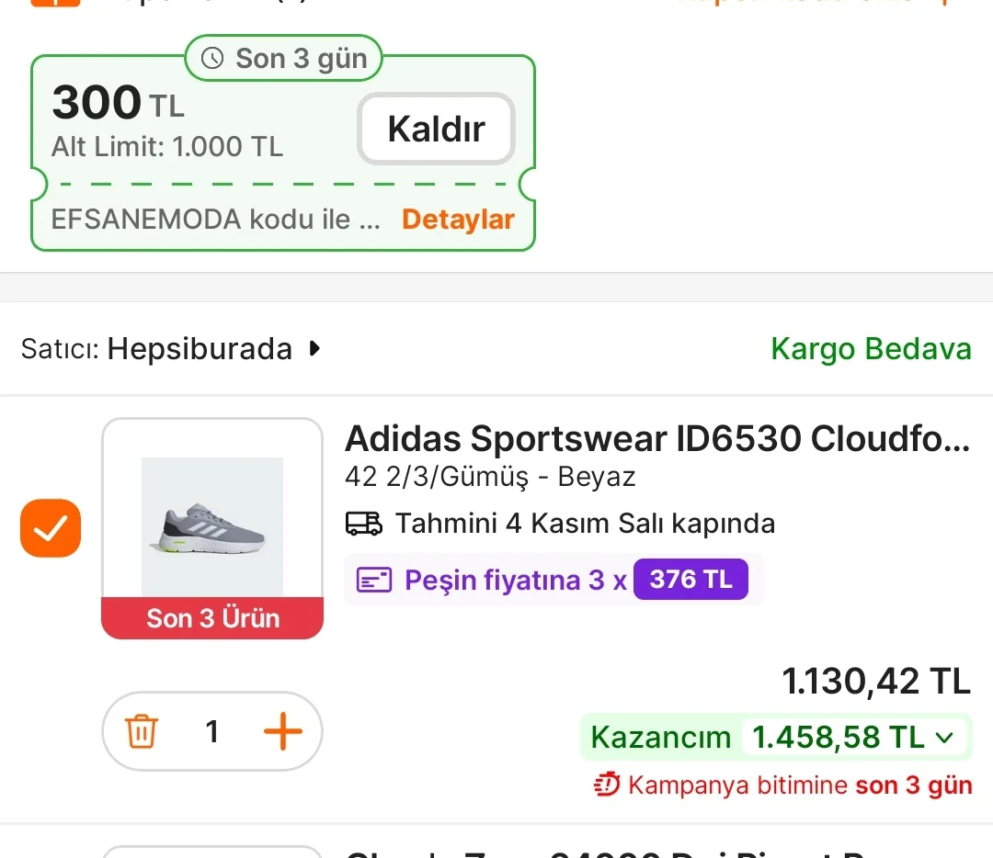Open the coupon Detaylar link
993x858 pixels.
click(458, 220)
